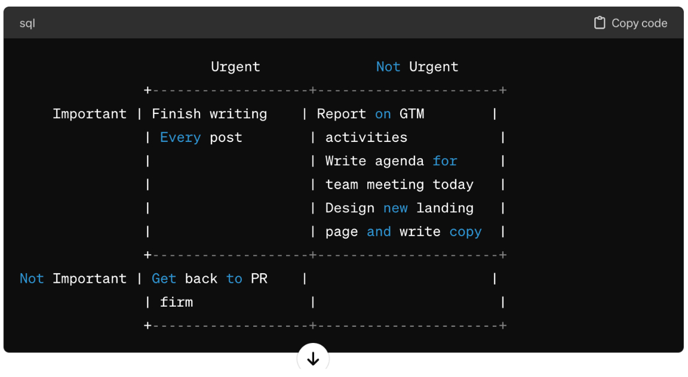
Task: Click the Design new landing line
Action: [400, 208]
